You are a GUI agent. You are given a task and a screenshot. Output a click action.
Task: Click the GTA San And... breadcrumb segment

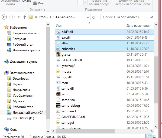64,17
